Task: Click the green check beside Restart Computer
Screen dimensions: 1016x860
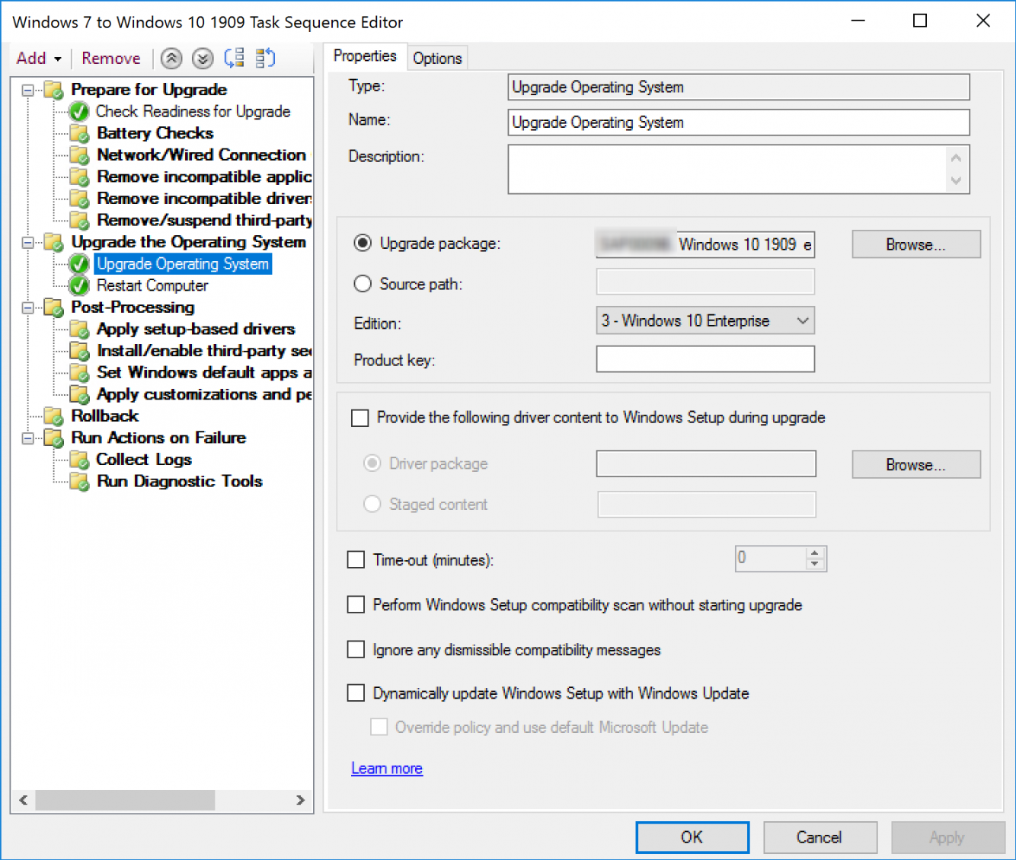Action: 78,285
